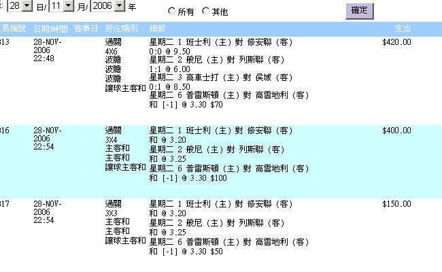
Task: Click 和 [-1] @ 3.30 $50 line
Action: click(186, 252)
